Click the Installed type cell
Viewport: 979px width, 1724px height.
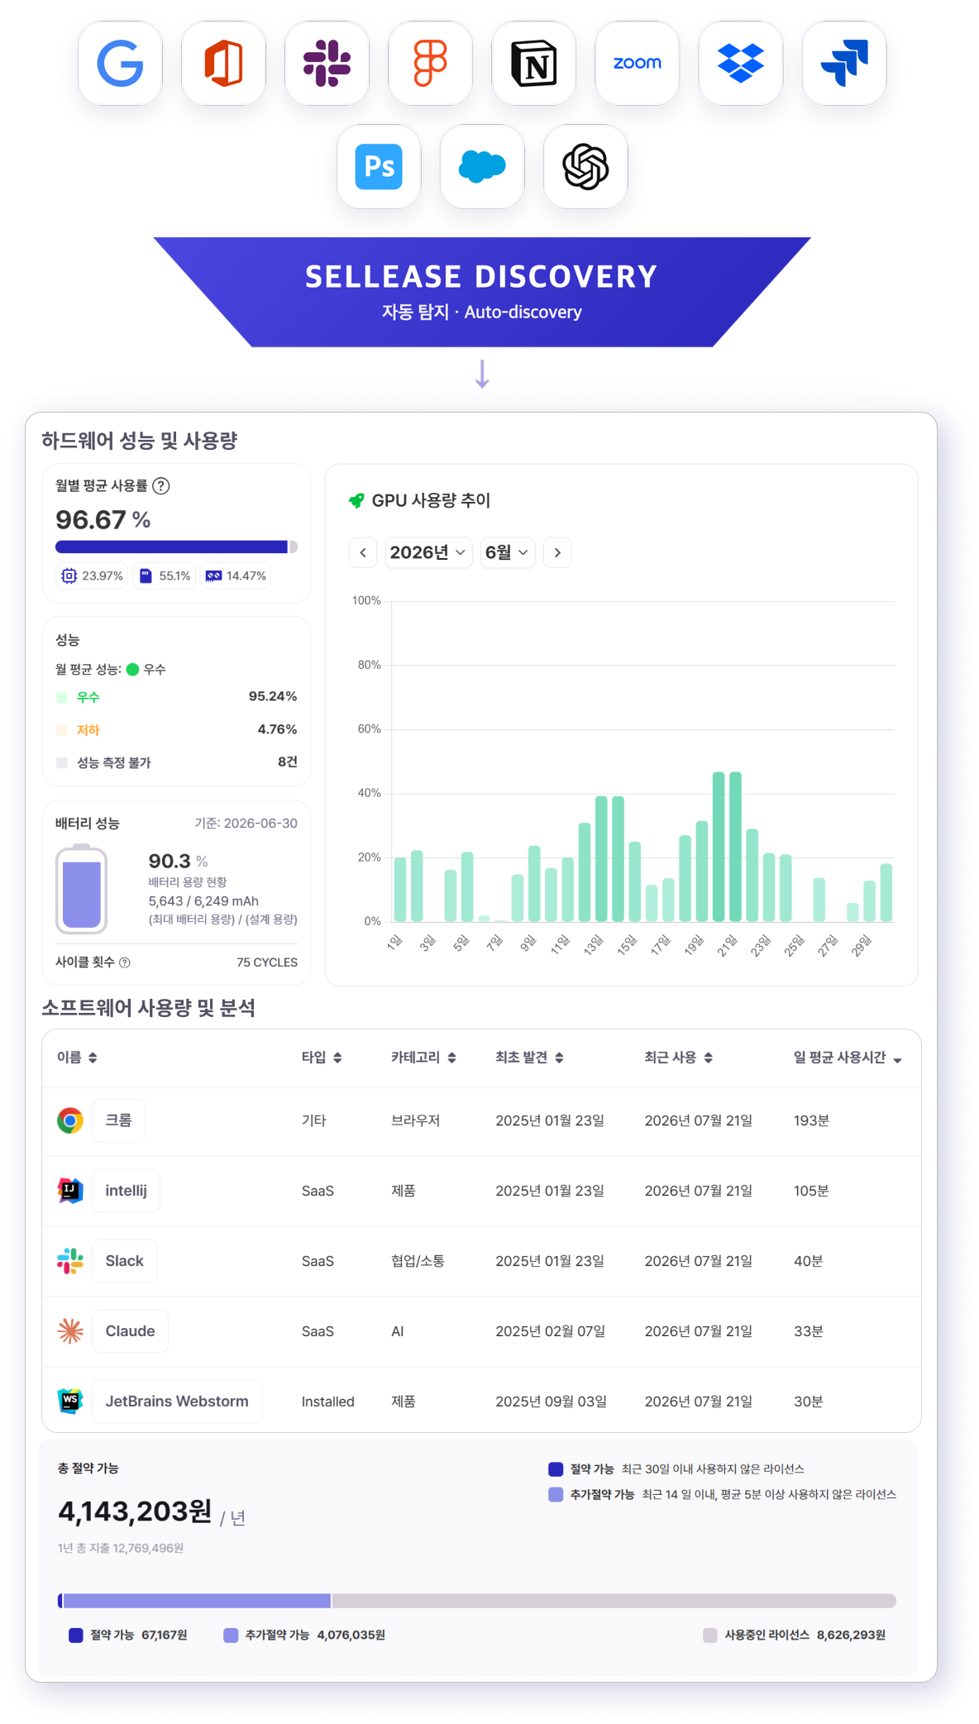click(x=327, y=1402)
